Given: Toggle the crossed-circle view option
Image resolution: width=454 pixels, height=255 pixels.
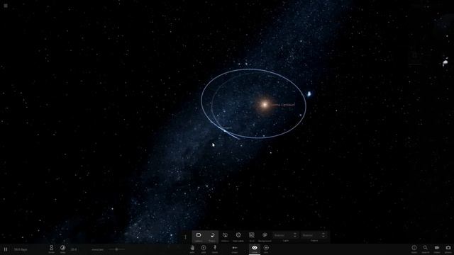Looking at the screenshot, I should coord(238,237).
